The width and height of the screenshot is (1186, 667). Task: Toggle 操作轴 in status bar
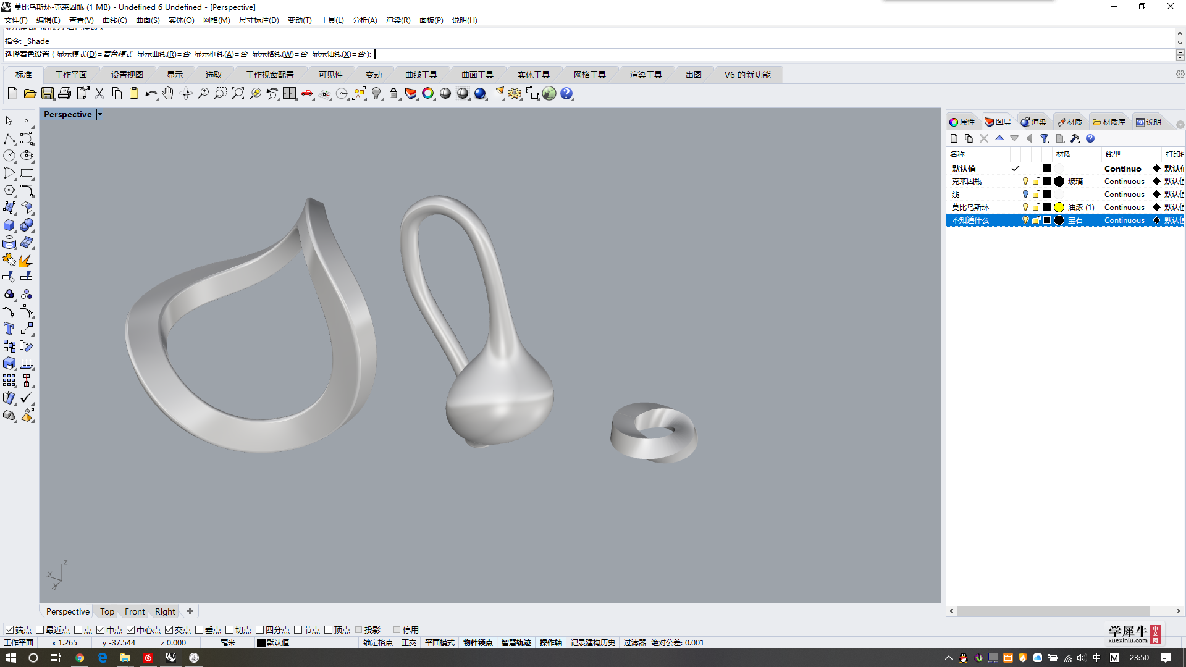click(550, 643)
